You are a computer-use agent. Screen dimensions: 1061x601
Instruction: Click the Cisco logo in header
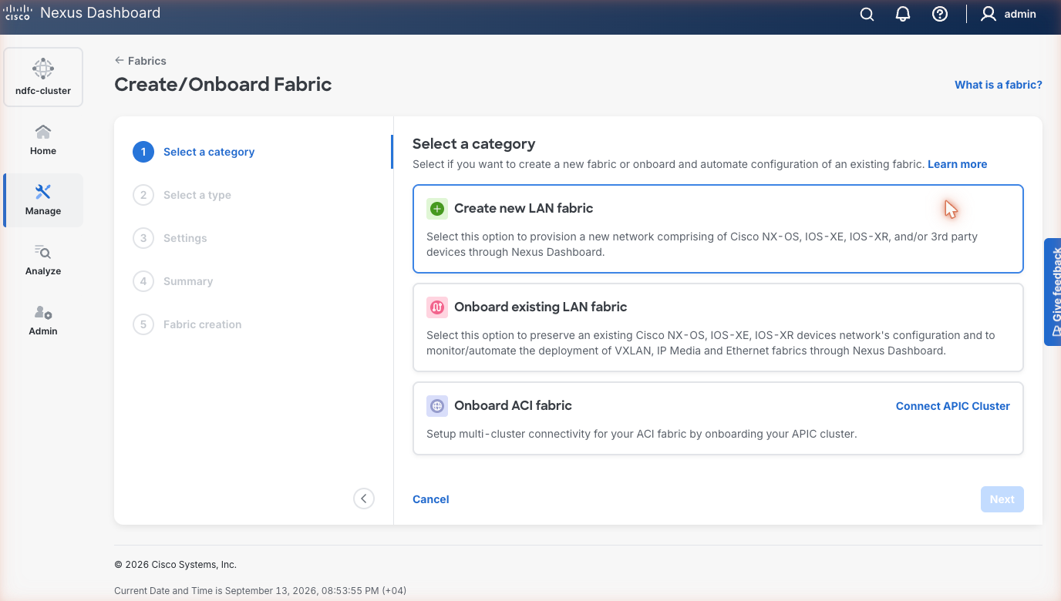(18, 12)
